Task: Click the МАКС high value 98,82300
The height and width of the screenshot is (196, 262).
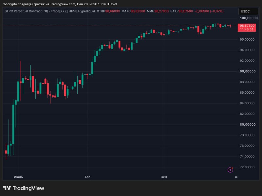Action: coord(138,11)
